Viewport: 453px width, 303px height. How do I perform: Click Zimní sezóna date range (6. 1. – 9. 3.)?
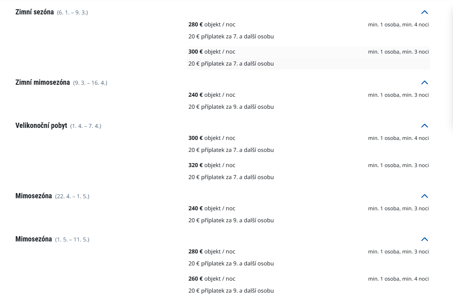click(72, 12)
